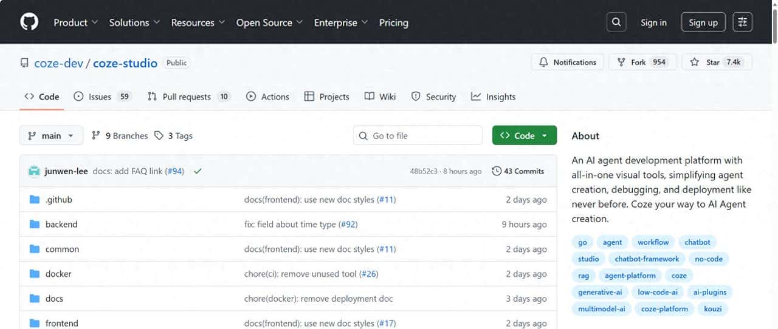The image size is (778, 329).
Task: Expand the main branch selector
Action: point(51,136)
